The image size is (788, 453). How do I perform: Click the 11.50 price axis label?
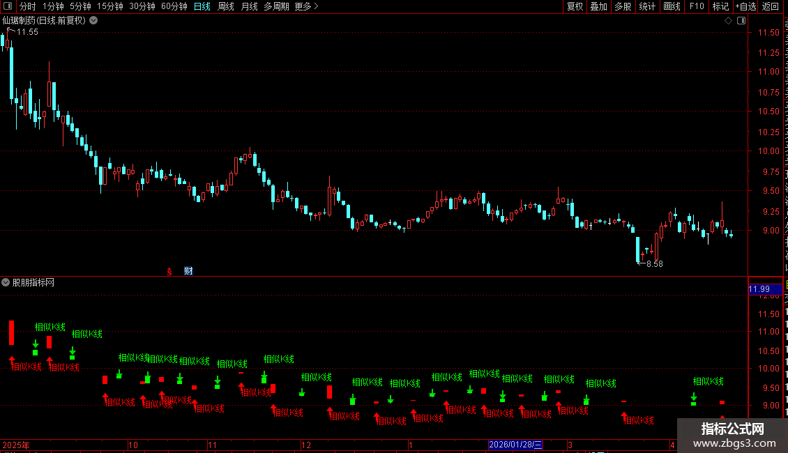click(768, 33)
